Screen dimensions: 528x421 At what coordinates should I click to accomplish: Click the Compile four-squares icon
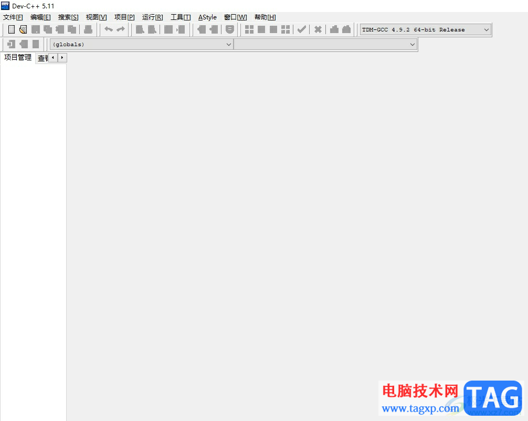tap(249, 29)
